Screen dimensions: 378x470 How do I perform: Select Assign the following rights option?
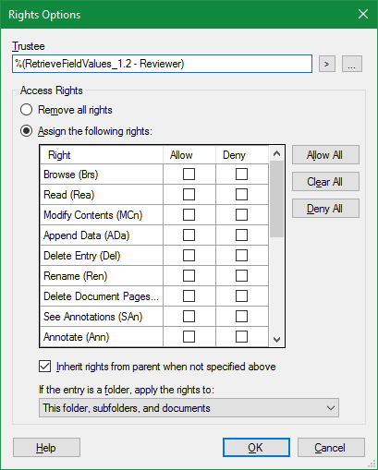pos(26,131)
